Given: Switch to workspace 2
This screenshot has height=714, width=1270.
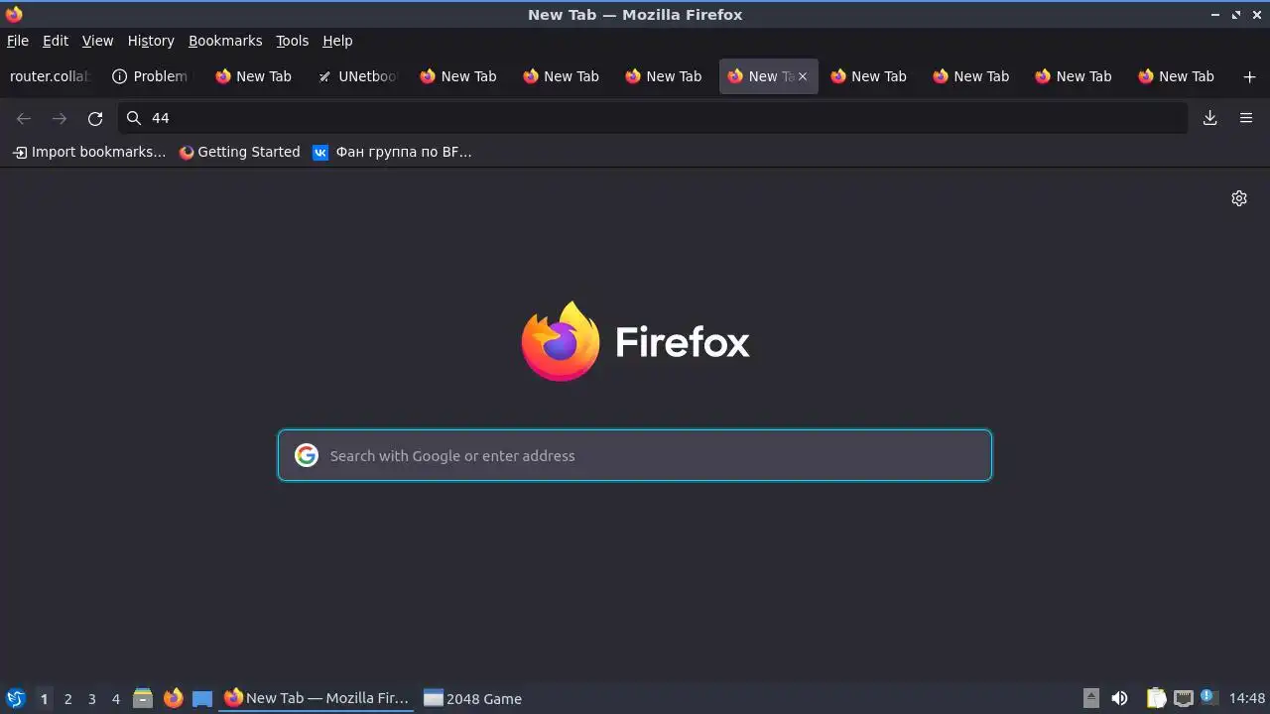Looking at the screenshot, I should (x=67, y=698).
